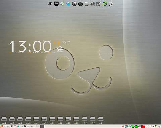The image size is (161, 128).
Task: Click the green refresh tray icon beside clock
Action: click(x=156, y=126)
